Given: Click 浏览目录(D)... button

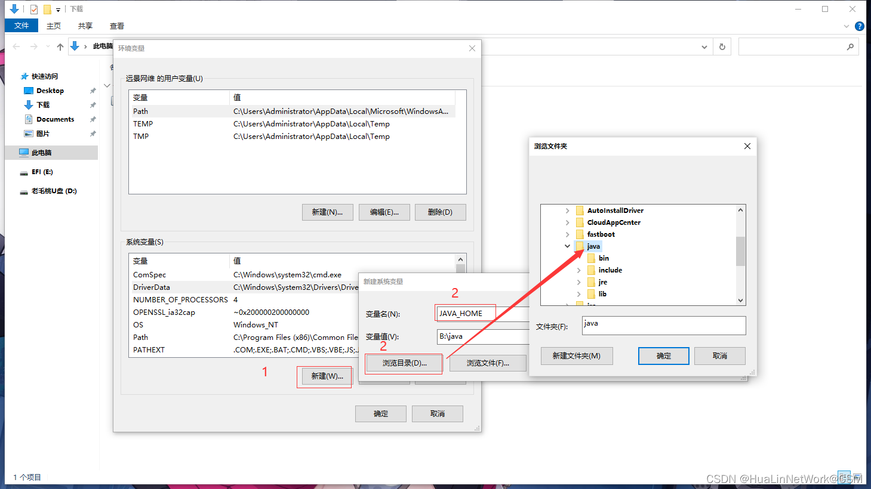Looking at the screenshot, I should [x=404, y=363].
